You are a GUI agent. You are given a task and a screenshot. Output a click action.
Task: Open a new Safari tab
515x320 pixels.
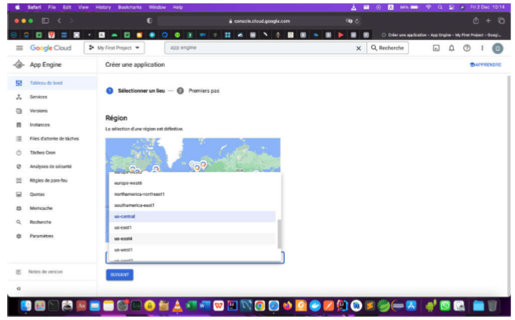[488, 20]
